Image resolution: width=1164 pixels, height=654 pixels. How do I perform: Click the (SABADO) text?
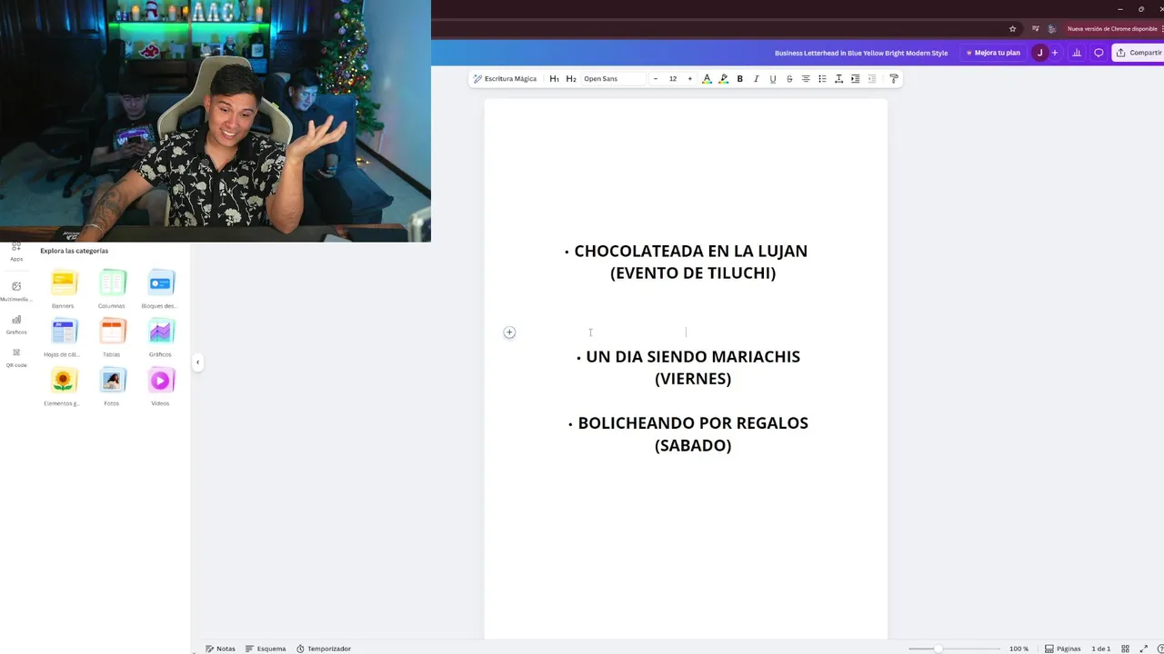click(693, 445)
